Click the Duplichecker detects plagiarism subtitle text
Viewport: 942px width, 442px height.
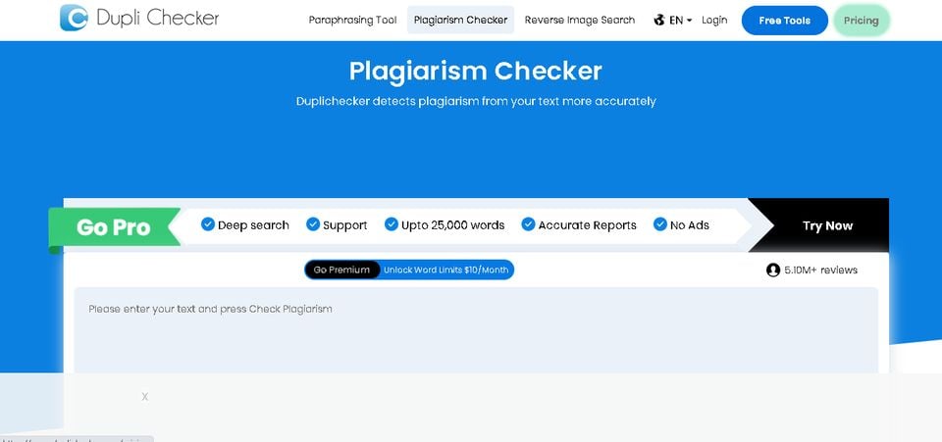pyautogui.click(x=476, y=101)
